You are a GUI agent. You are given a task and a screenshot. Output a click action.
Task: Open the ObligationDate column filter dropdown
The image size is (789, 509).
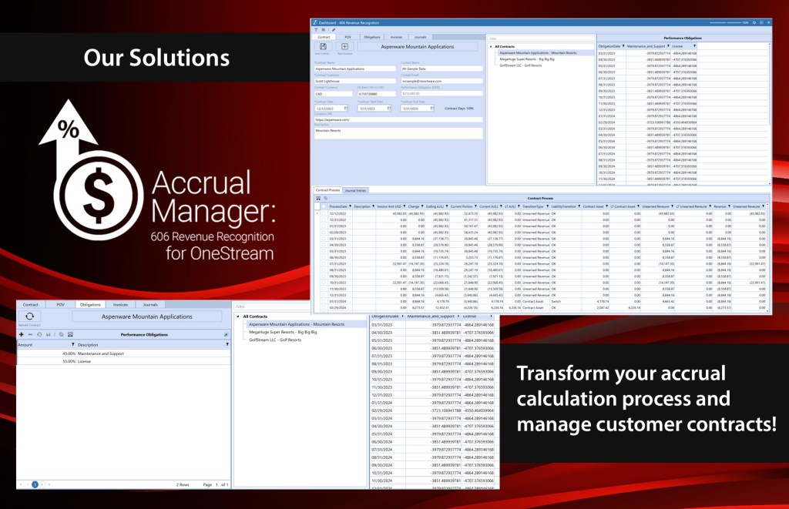point(623,45)
